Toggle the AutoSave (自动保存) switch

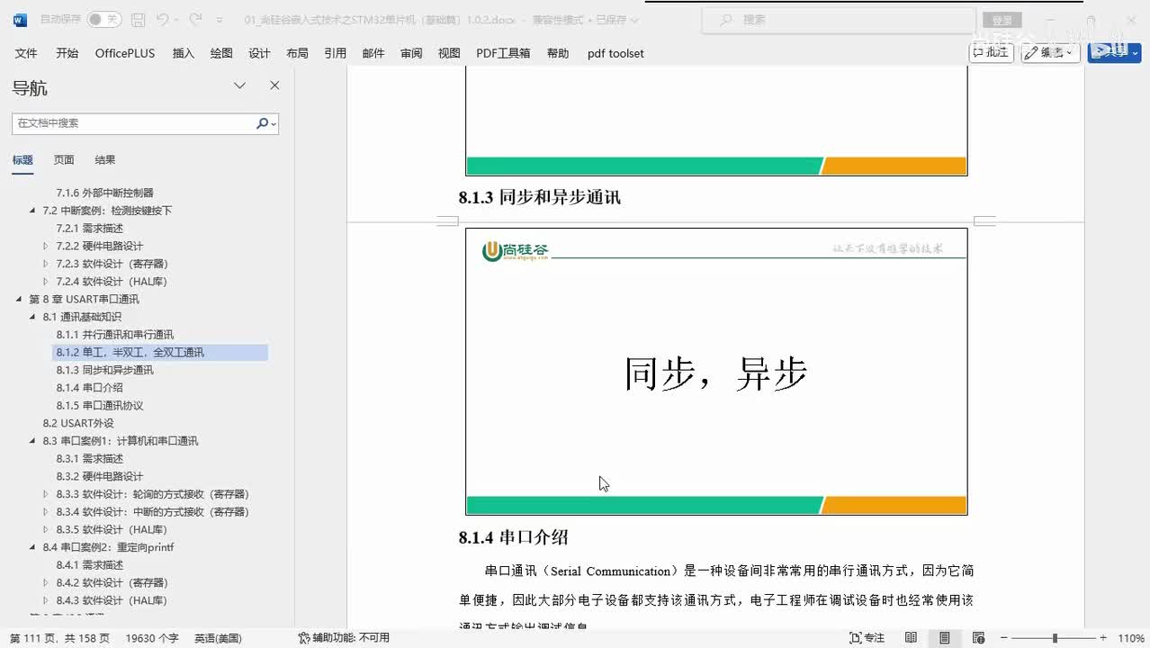tap(104, 19)
